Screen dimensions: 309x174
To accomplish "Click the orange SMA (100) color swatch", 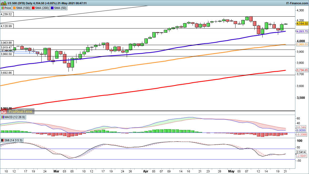I will (15, 8).
